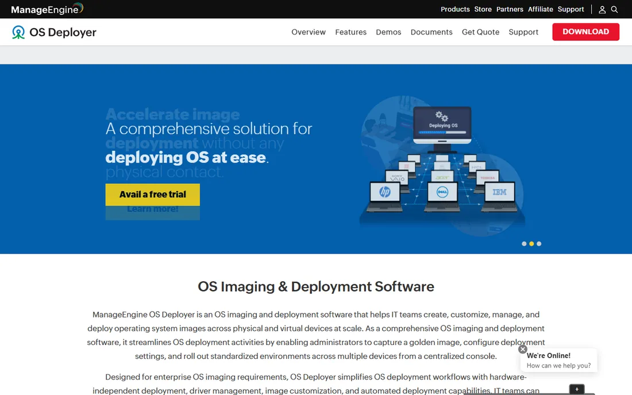Open the Documents menu

431,32
